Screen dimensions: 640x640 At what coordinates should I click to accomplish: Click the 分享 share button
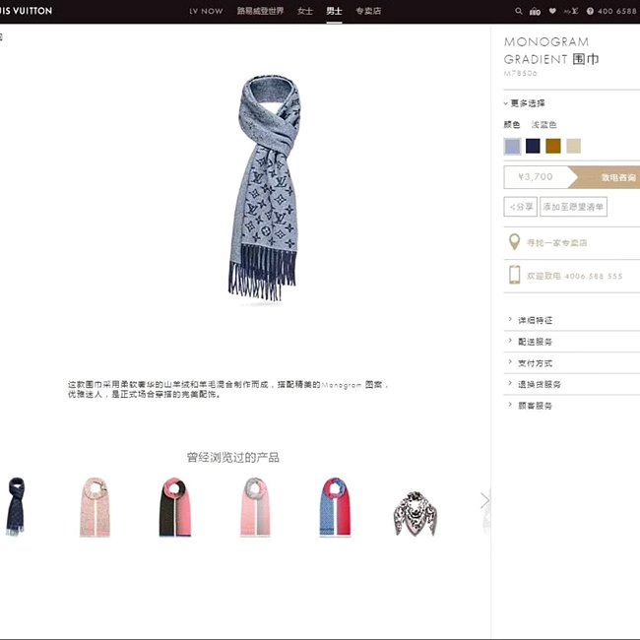tap(521, 207)
